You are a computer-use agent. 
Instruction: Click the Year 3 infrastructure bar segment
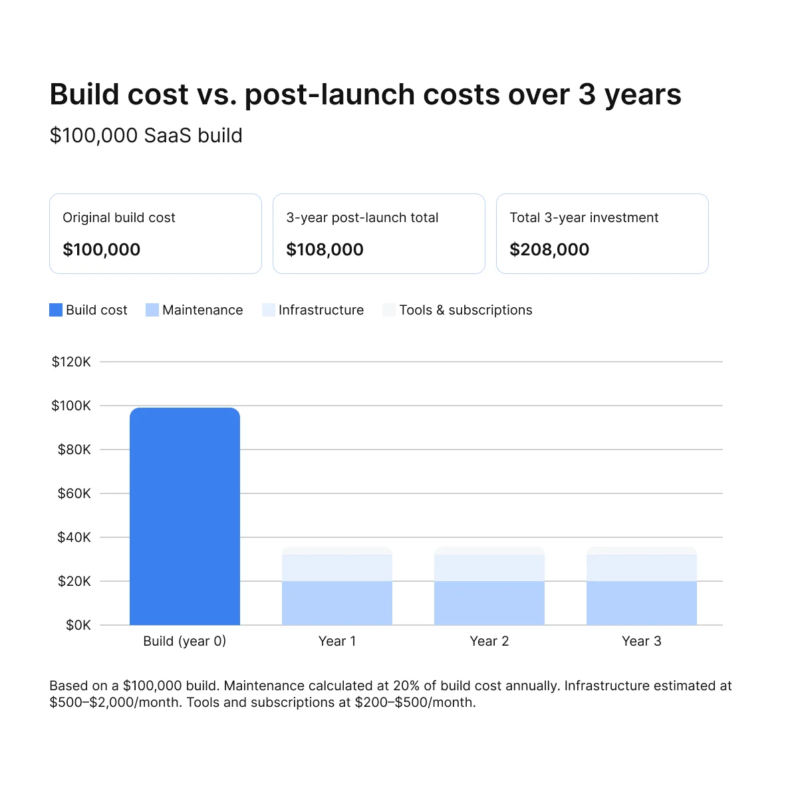[x=642, y=568]
